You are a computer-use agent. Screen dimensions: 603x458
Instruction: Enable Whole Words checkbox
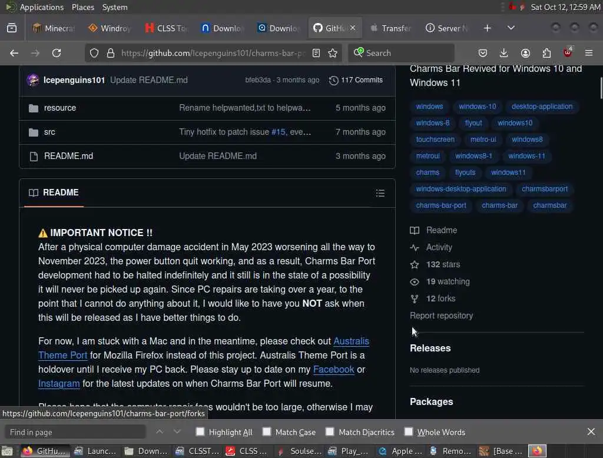(x=409, y=432)
